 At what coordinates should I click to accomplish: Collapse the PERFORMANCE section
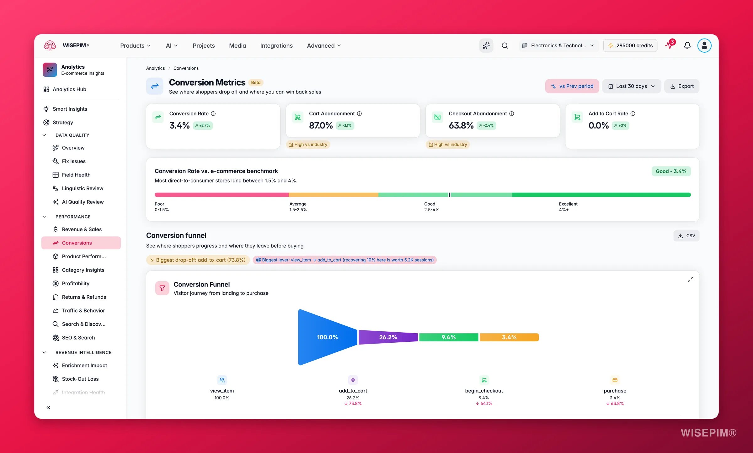44,217
